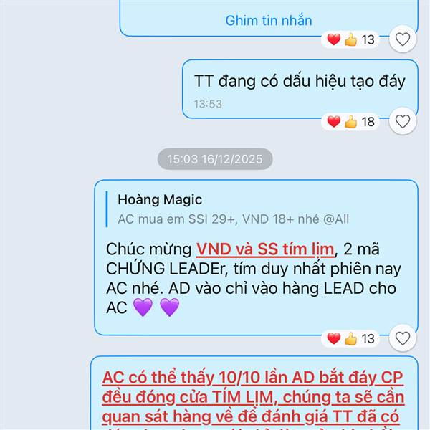Screen dimensions: 430x430
Task: Tap thumbs-up emoji on the 'Chúc mừng' message reactions
Action: 350,339
